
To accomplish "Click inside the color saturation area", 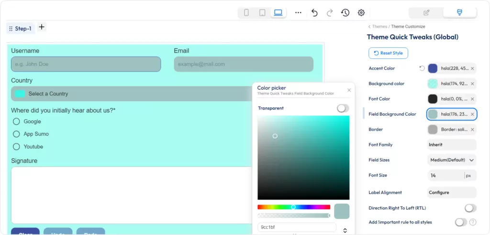I will [303, 158].
